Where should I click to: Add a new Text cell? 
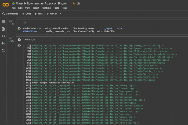[38, 14]
